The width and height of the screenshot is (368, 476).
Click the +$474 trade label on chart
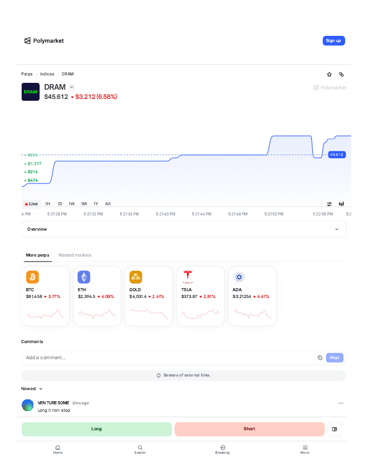point(32,181)
